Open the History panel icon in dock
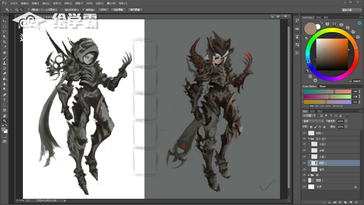The width and height of the screenshot is (364, 205). tap(297, 20)
